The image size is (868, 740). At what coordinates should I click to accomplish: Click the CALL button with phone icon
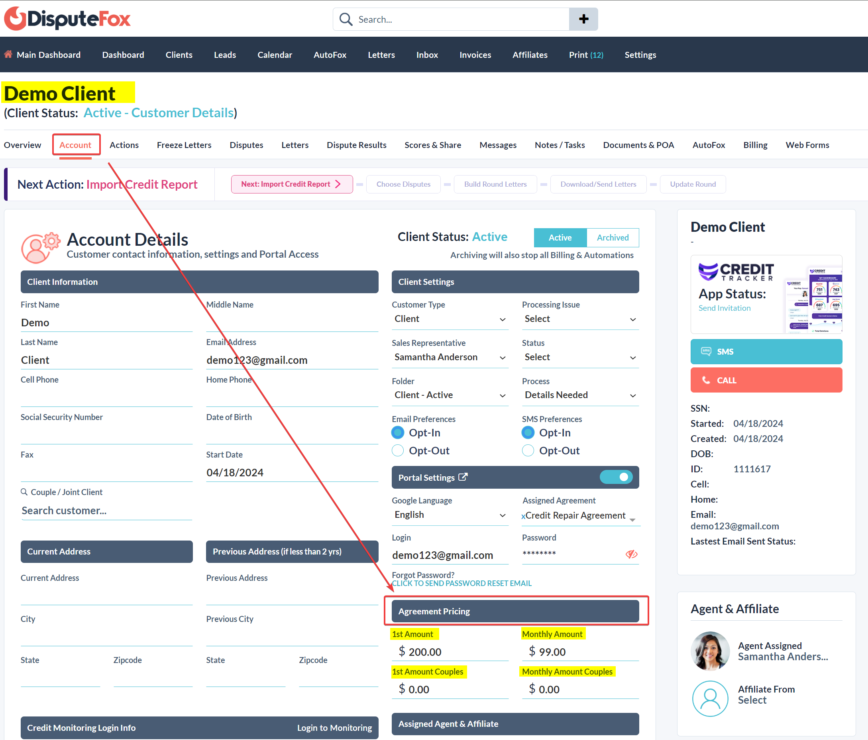pos(766,380)
